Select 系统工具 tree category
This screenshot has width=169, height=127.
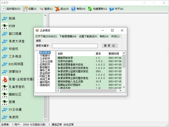tap(45, 79)
